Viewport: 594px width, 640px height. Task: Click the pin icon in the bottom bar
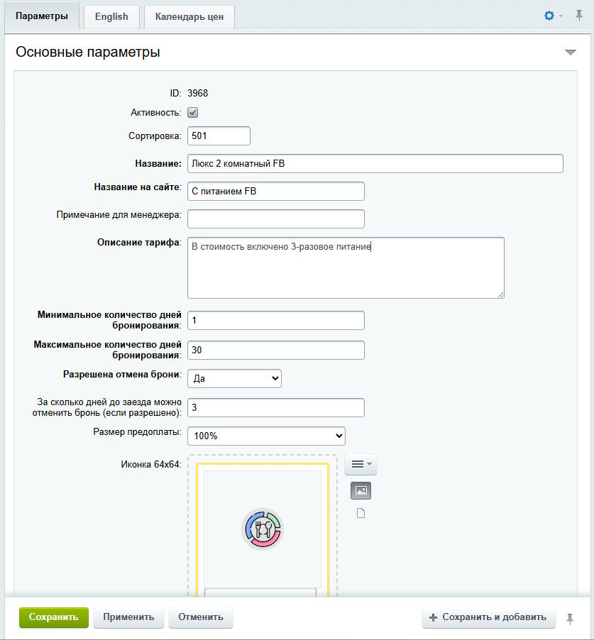click(x=570, y=619)
